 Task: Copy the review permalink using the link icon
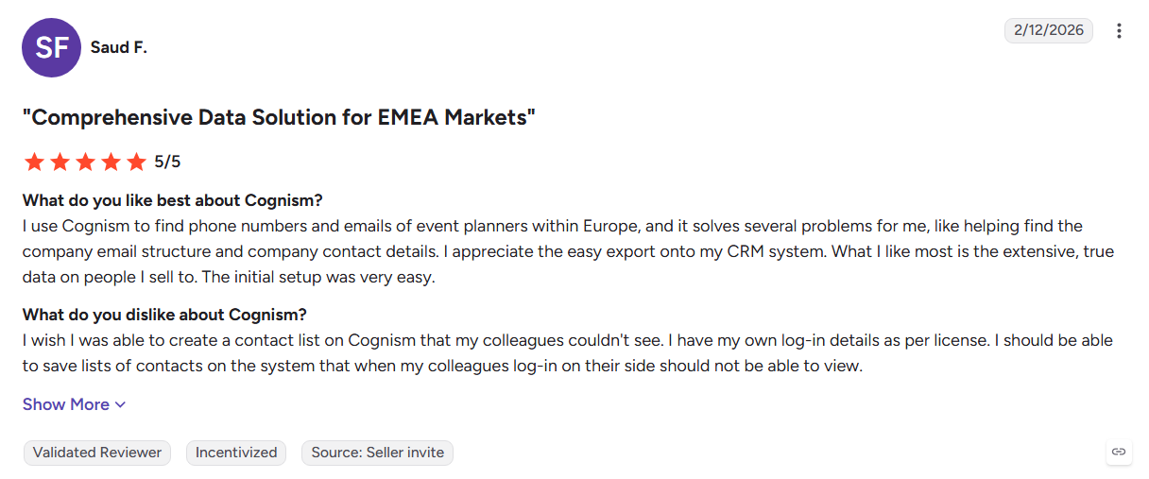tap(1119, 453)
